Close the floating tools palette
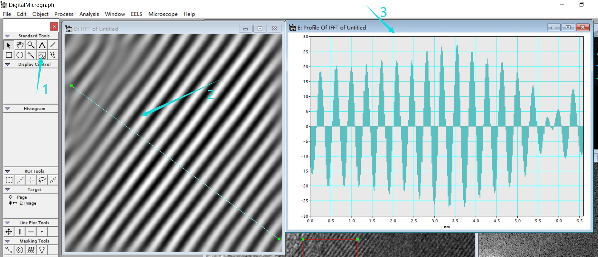Image resolution: width=598 pixels, height=257 pixels. click(x=54, y=26)
